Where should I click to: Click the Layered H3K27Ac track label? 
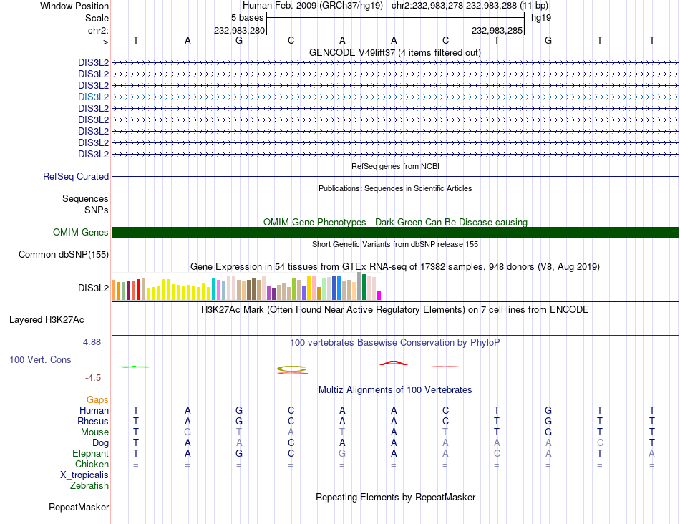pyautogui.click(x=47, y=320)
